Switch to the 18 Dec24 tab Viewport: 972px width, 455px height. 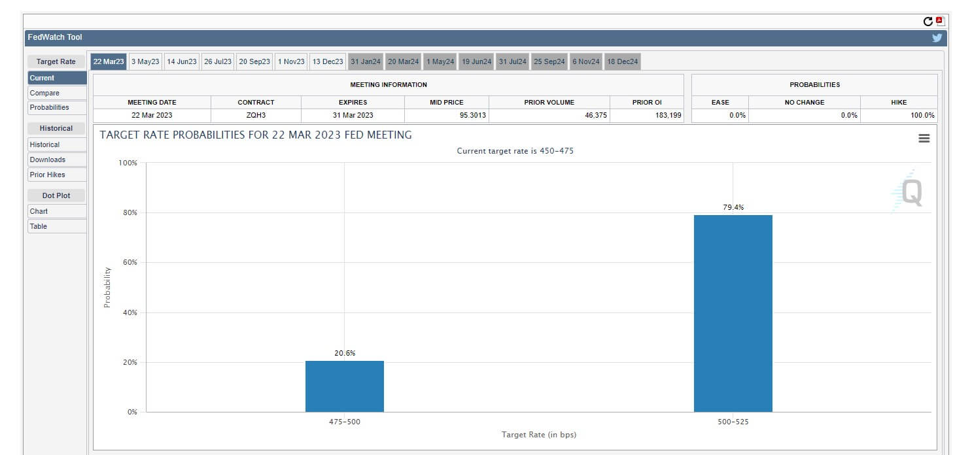(622, 61)
